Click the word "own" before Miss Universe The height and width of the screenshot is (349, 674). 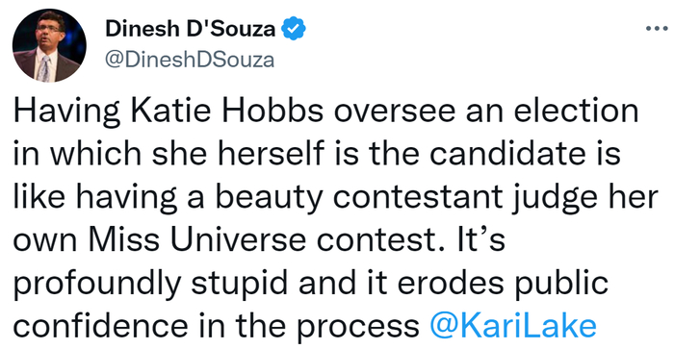(45, 242)
